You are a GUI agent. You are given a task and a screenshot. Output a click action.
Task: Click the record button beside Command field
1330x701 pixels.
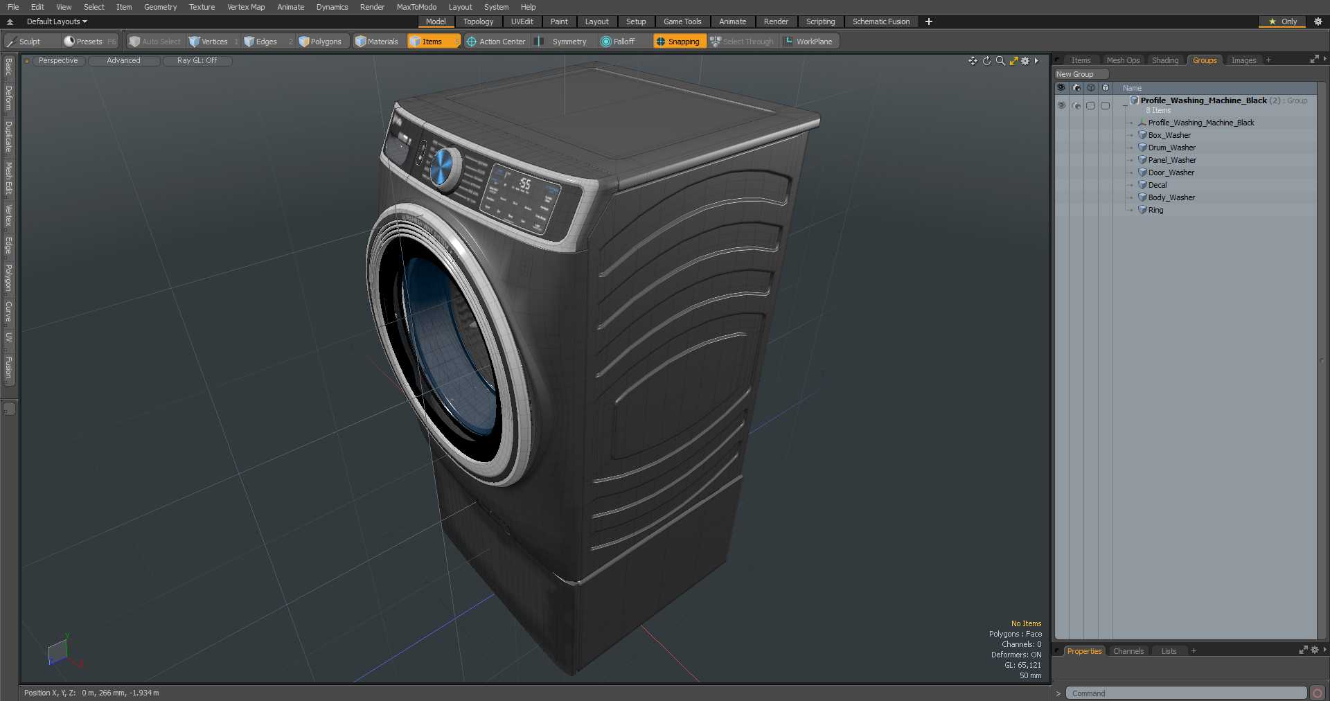1318,693
